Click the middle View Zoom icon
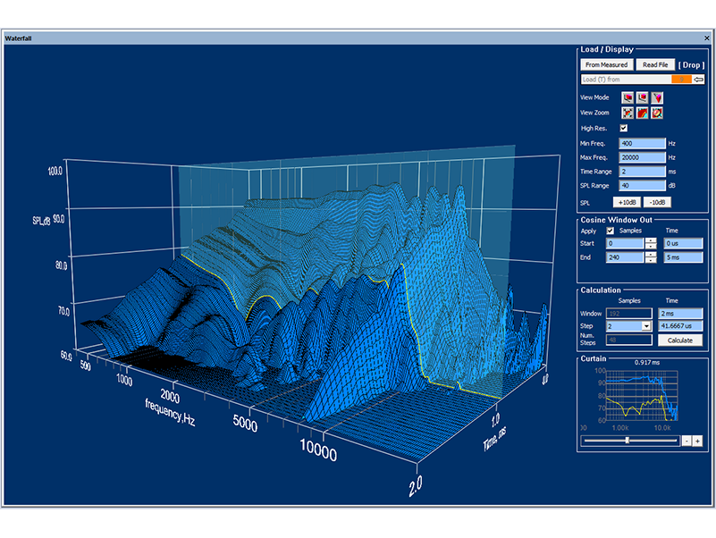Viewport: 716px width, 538px height. [643, 113]
